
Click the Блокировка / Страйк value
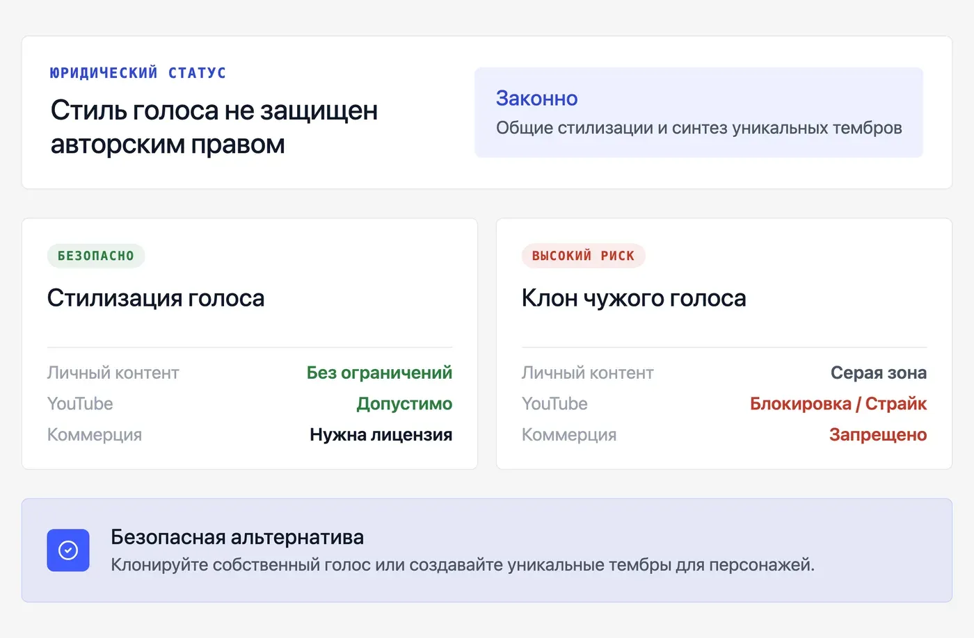838,404
